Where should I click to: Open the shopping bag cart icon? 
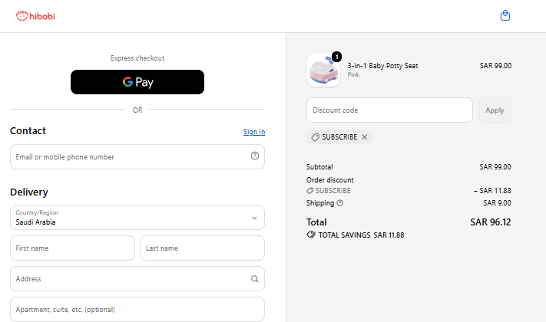(x=505, y=15)
